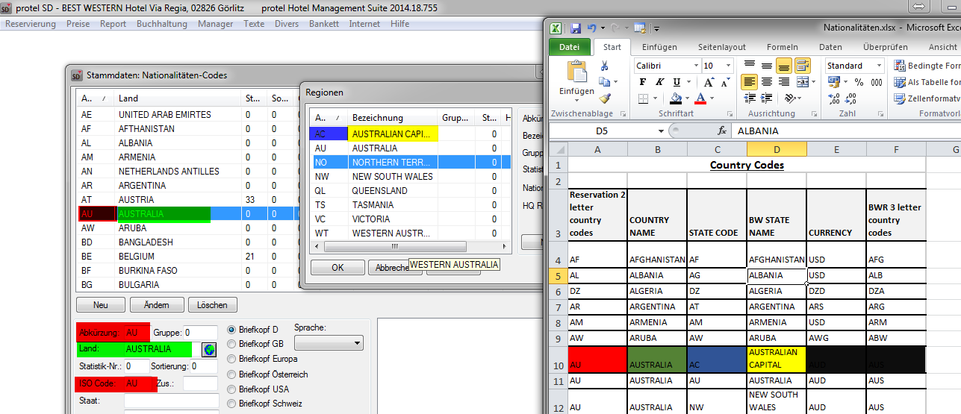Image resolution: width=961 pixels, height=414 pixels.
Task: Toggle bold formatting (F) in Excel
Action: click(642, 82)
